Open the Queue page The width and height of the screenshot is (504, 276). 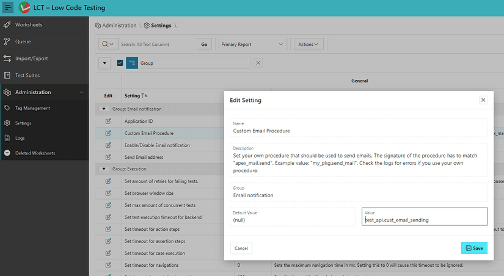pos(45,42)
